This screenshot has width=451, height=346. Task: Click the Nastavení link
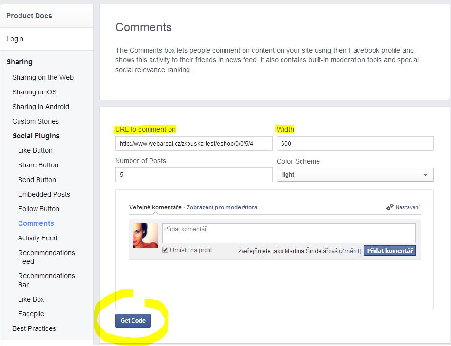408,207
